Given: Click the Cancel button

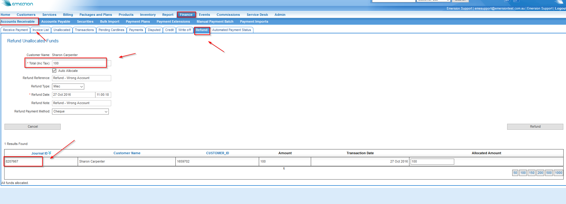Looking at the screenshot, I should [33, 127].
